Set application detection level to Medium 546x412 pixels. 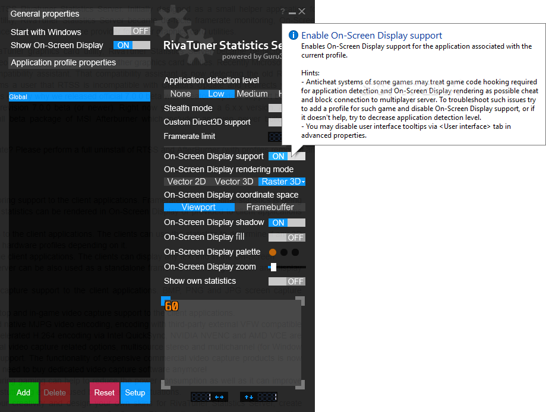pyautogui.click(x=253, y=94)
